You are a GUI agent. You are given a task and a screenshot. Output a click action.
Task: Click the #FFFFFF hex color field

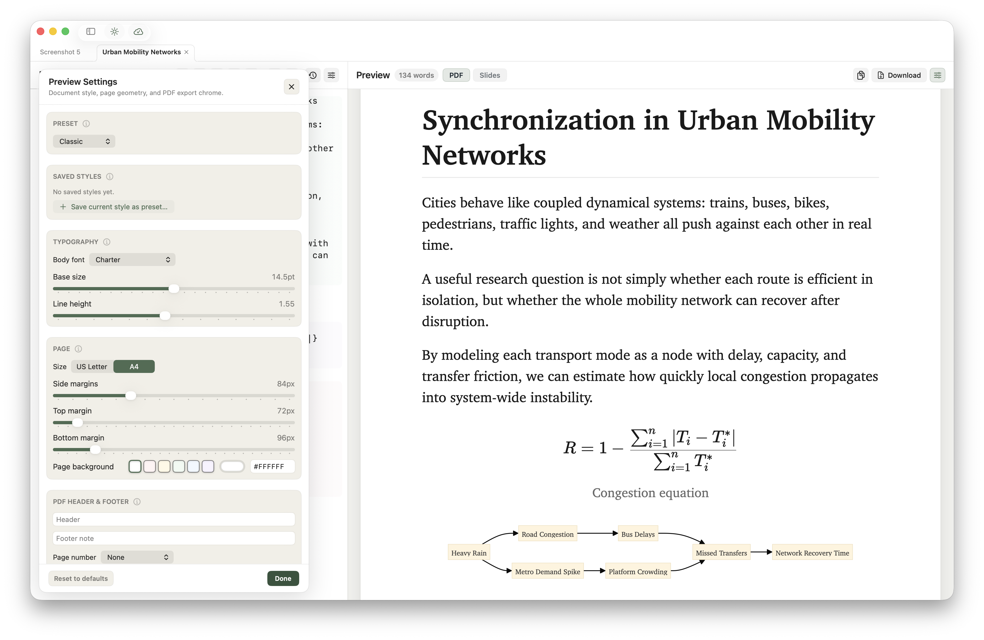272,467
